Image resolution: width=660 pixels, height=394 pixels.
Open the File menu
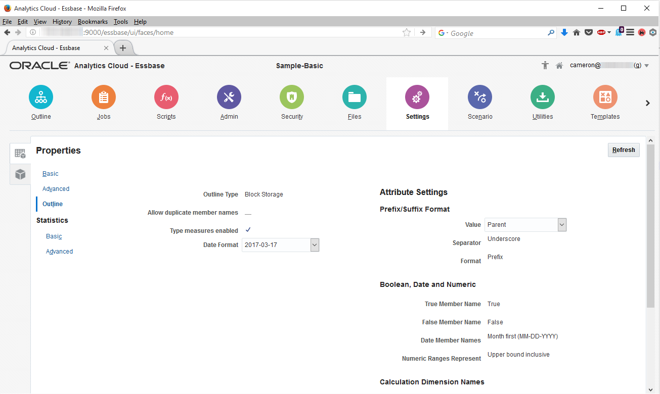click(x=7, y=22)
